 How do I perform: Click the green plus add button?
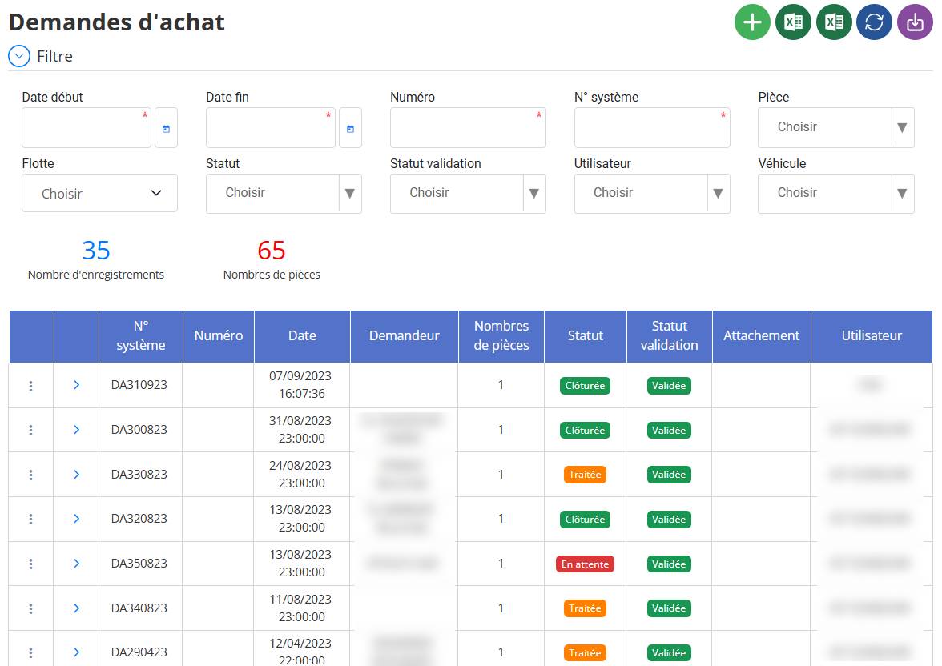752,22
